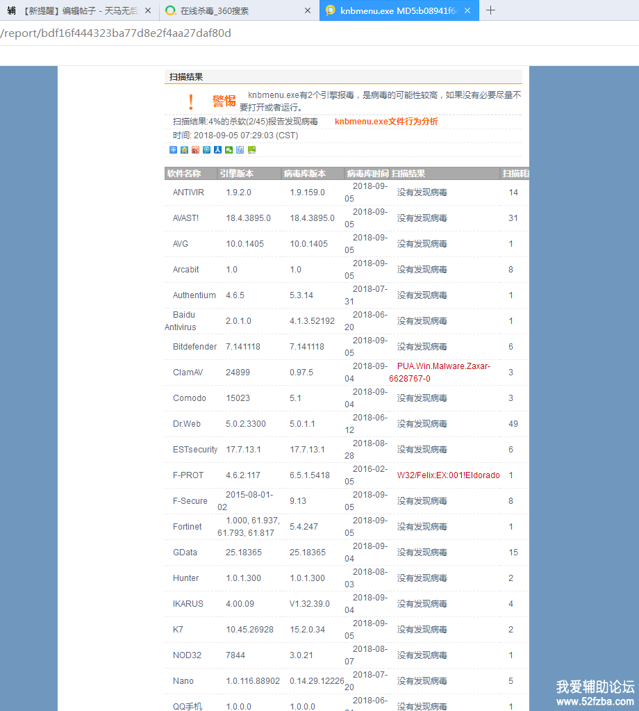The image size is (639, 711).
Task: Click the Authentium engine name
Action: [x=194, y=295]
